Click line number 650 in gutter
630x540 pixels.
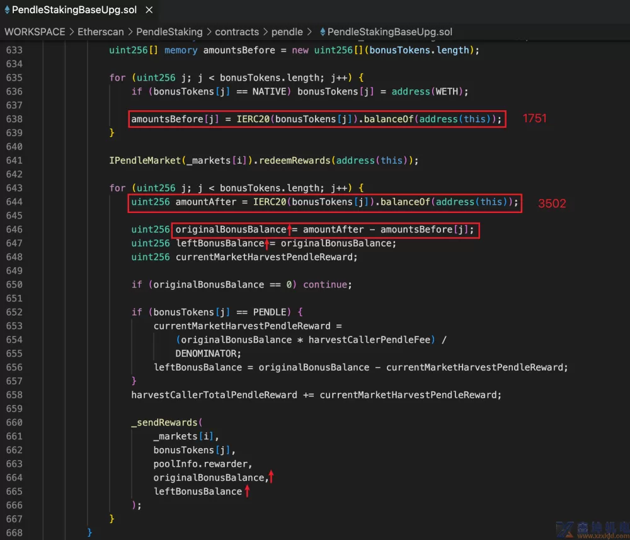click(14, 284)
